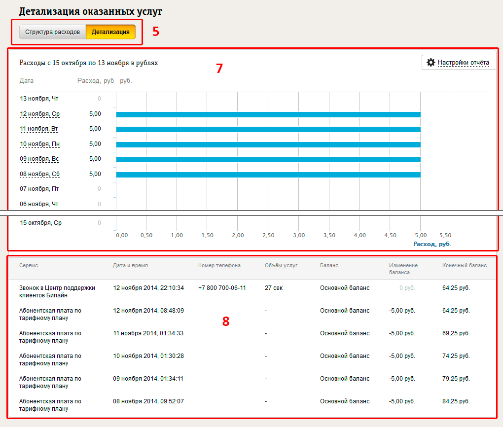Click the 11 ноября, Вт date link

(39, 129)
